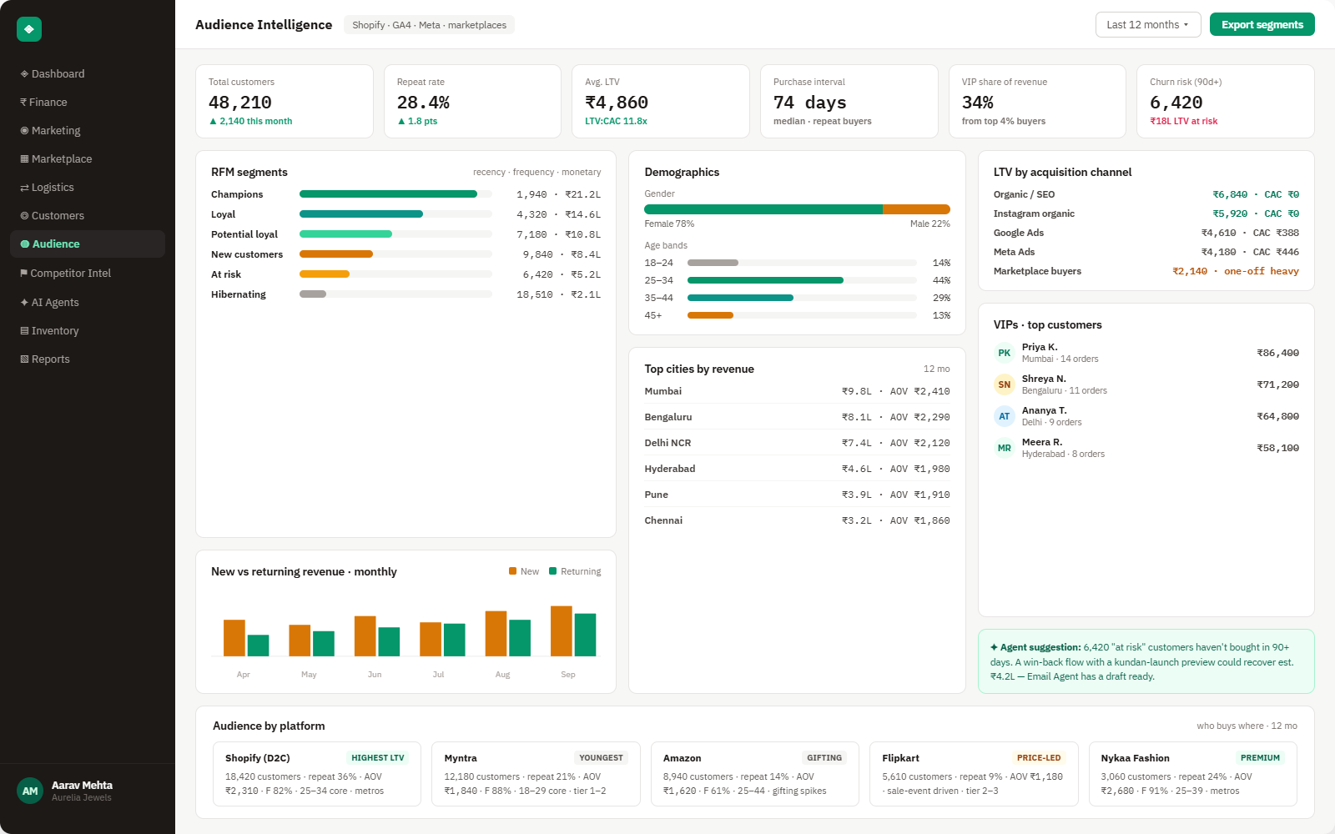The image size is (1335, 834).
Task: Open the Inventory section
Action: pos(88,330)
